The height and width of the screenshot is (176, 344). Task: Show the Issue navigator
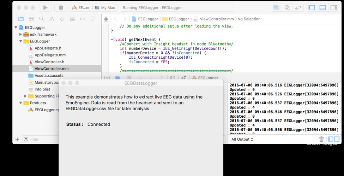tap(52, 19)
